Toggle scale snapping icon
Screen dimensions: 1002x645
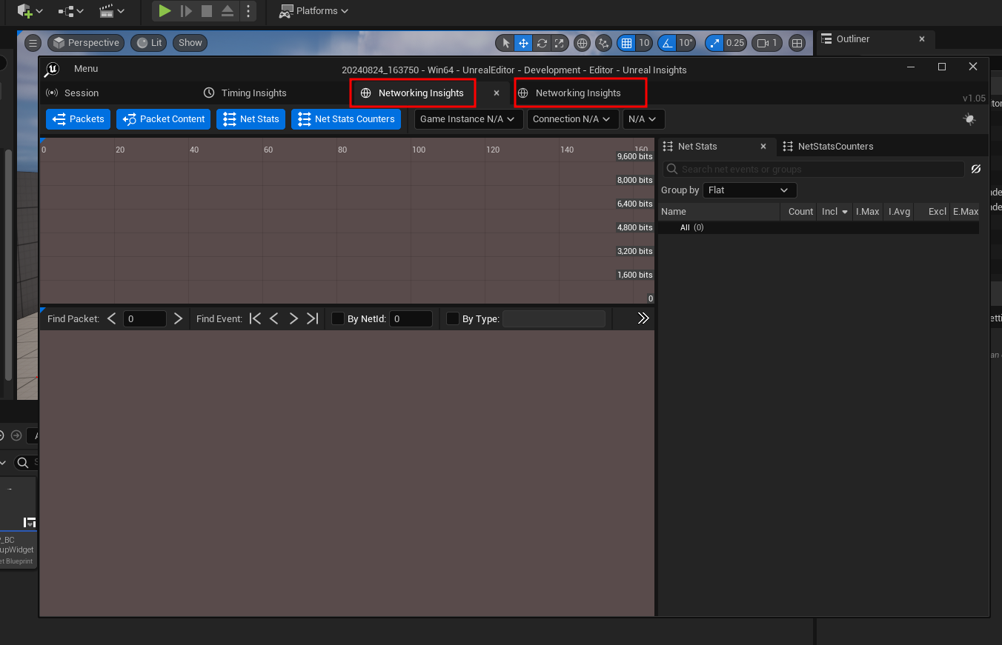pos(714,43)
